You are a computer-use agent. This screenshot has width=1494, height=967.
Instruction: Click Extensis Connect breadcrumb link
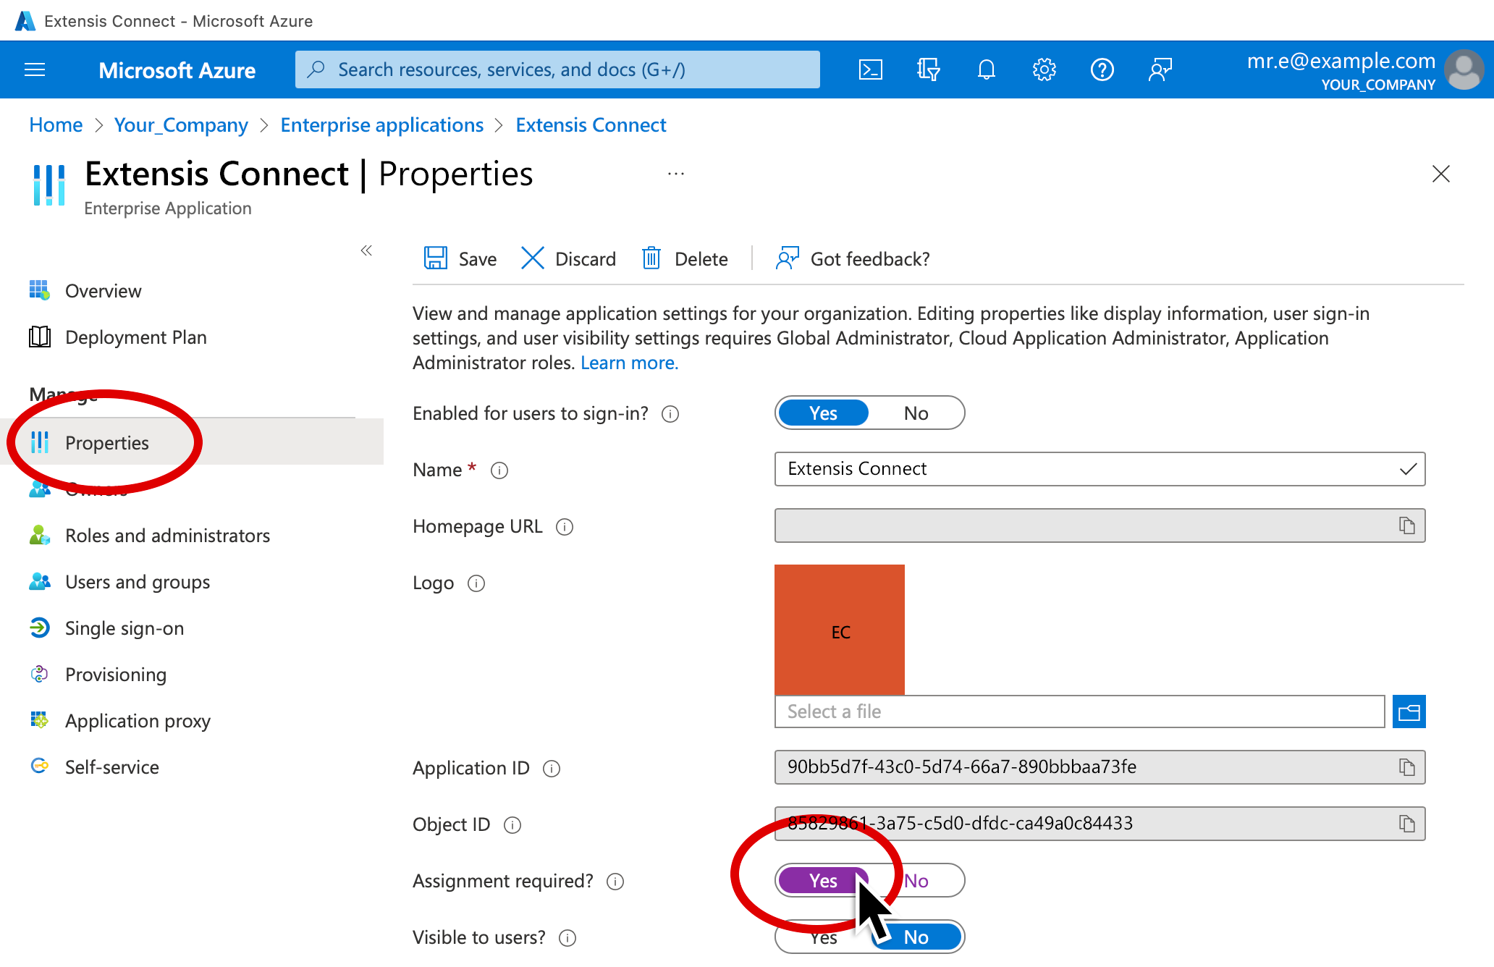pyautogui.click(x=591, y=124)
